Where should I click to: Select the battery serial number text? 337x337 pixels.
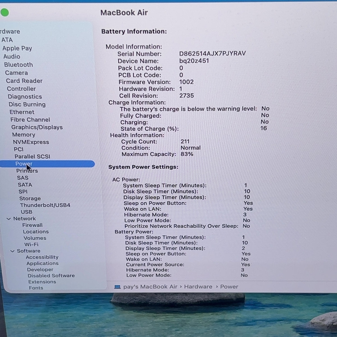[x=212, y=53]
